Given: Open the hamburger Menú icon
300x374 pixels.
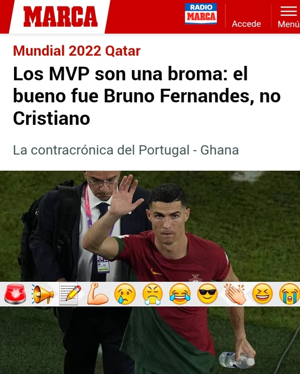Looking at the screenshot, I should (x=289, y=11).
